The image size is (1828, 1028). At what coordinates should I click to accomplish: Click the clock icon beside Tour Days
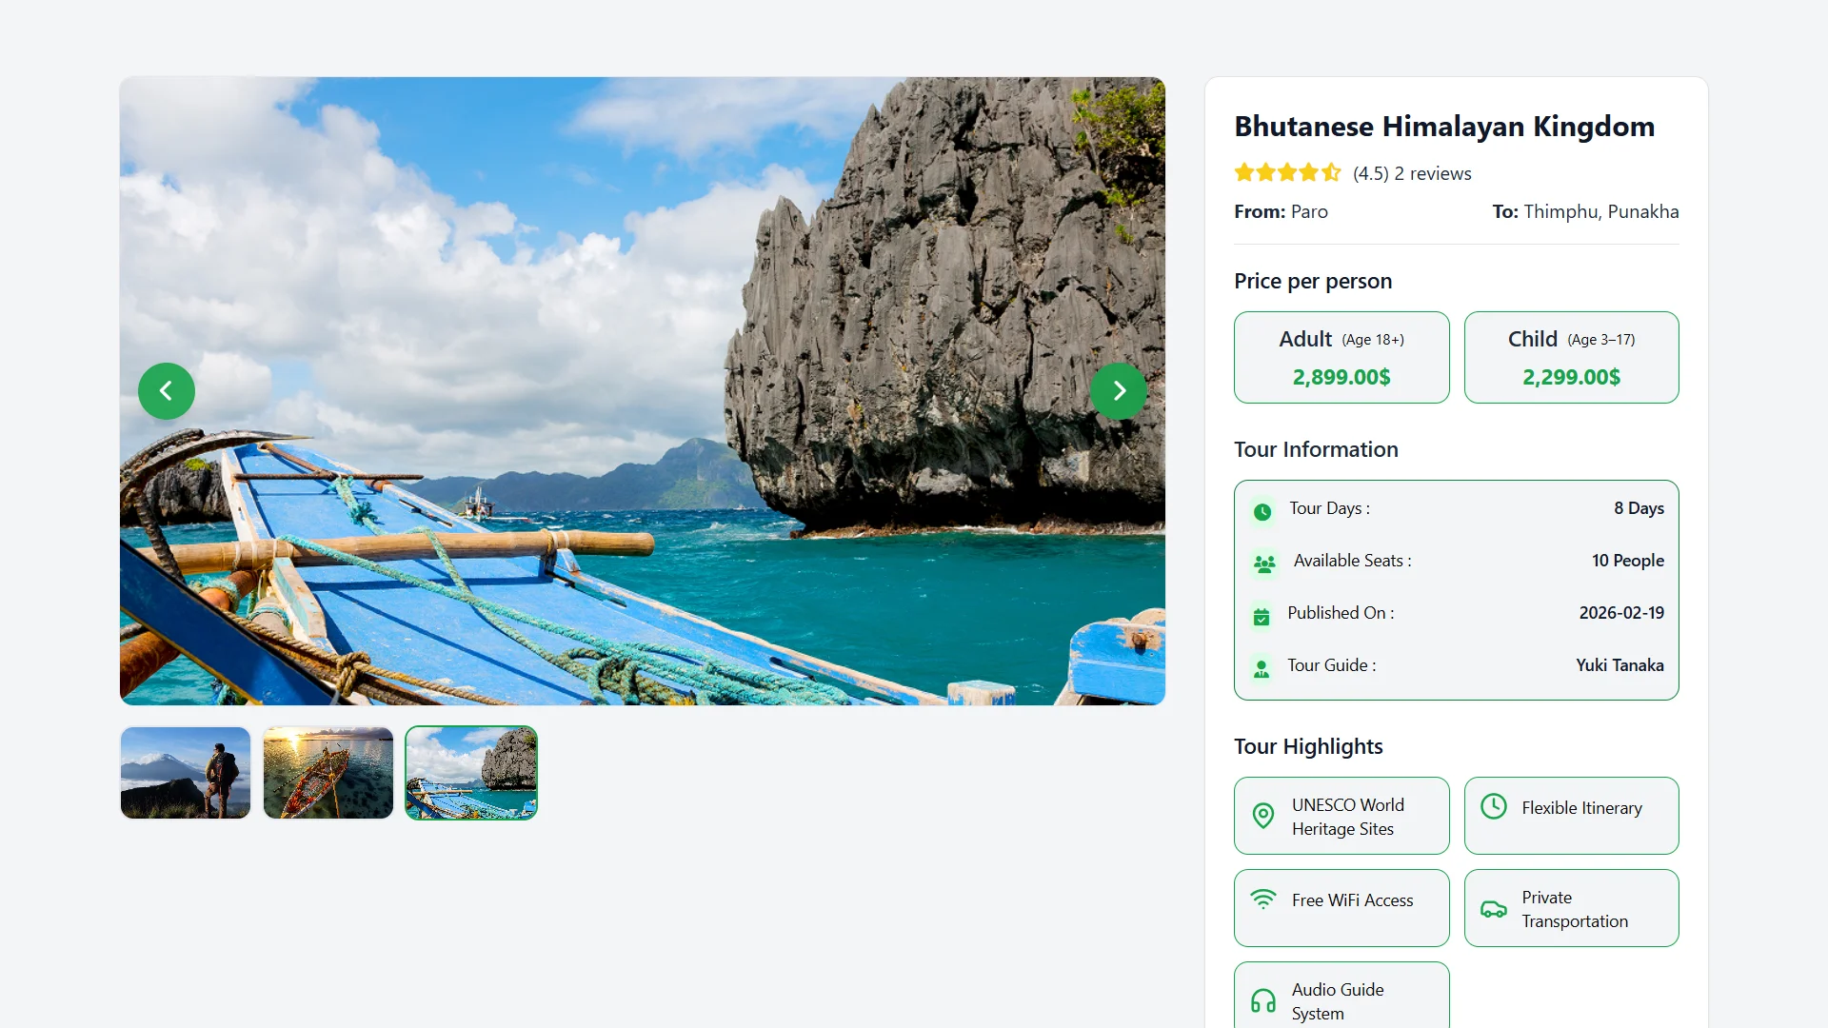(1262, 512)
